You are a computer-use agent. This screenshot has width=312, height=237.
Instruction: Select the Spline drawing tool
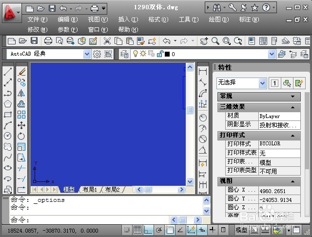click(8, 158)
